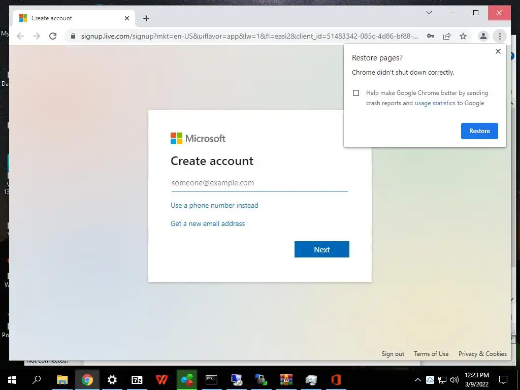The height and width of the screenshot is (390, 520).
Task: Launch WPS Office taskbar icon
Action: [162, 380]
